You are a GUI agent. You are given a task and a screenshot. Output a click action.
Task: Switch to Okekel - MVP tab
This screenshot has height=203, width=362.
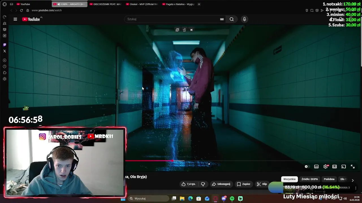pyautogui.click(x=142, y=4)
